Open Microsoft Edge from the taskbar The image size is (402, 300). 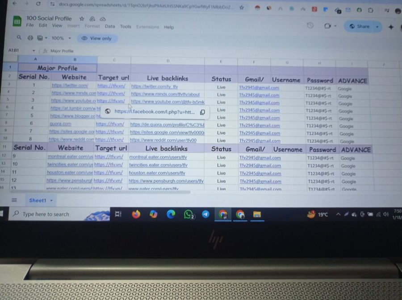point(171,214)
